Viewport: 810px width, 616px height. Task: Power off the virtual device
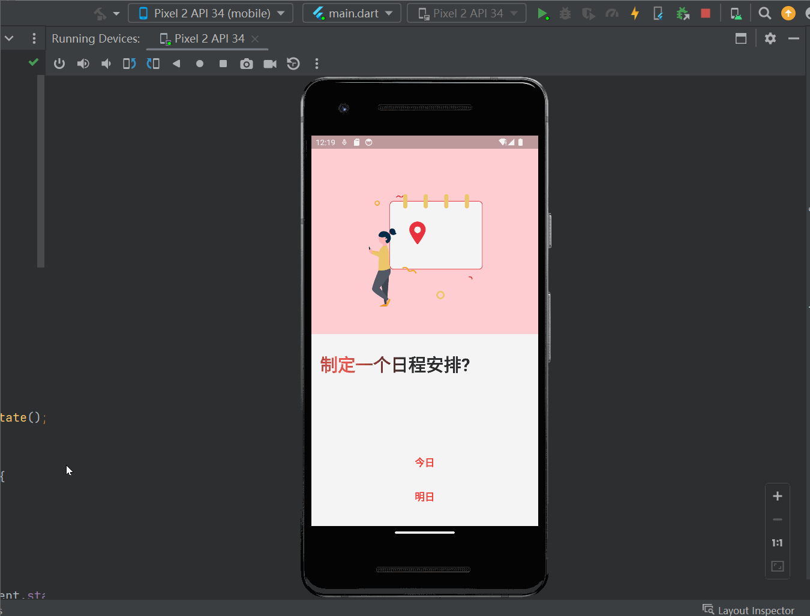(59, 64)
